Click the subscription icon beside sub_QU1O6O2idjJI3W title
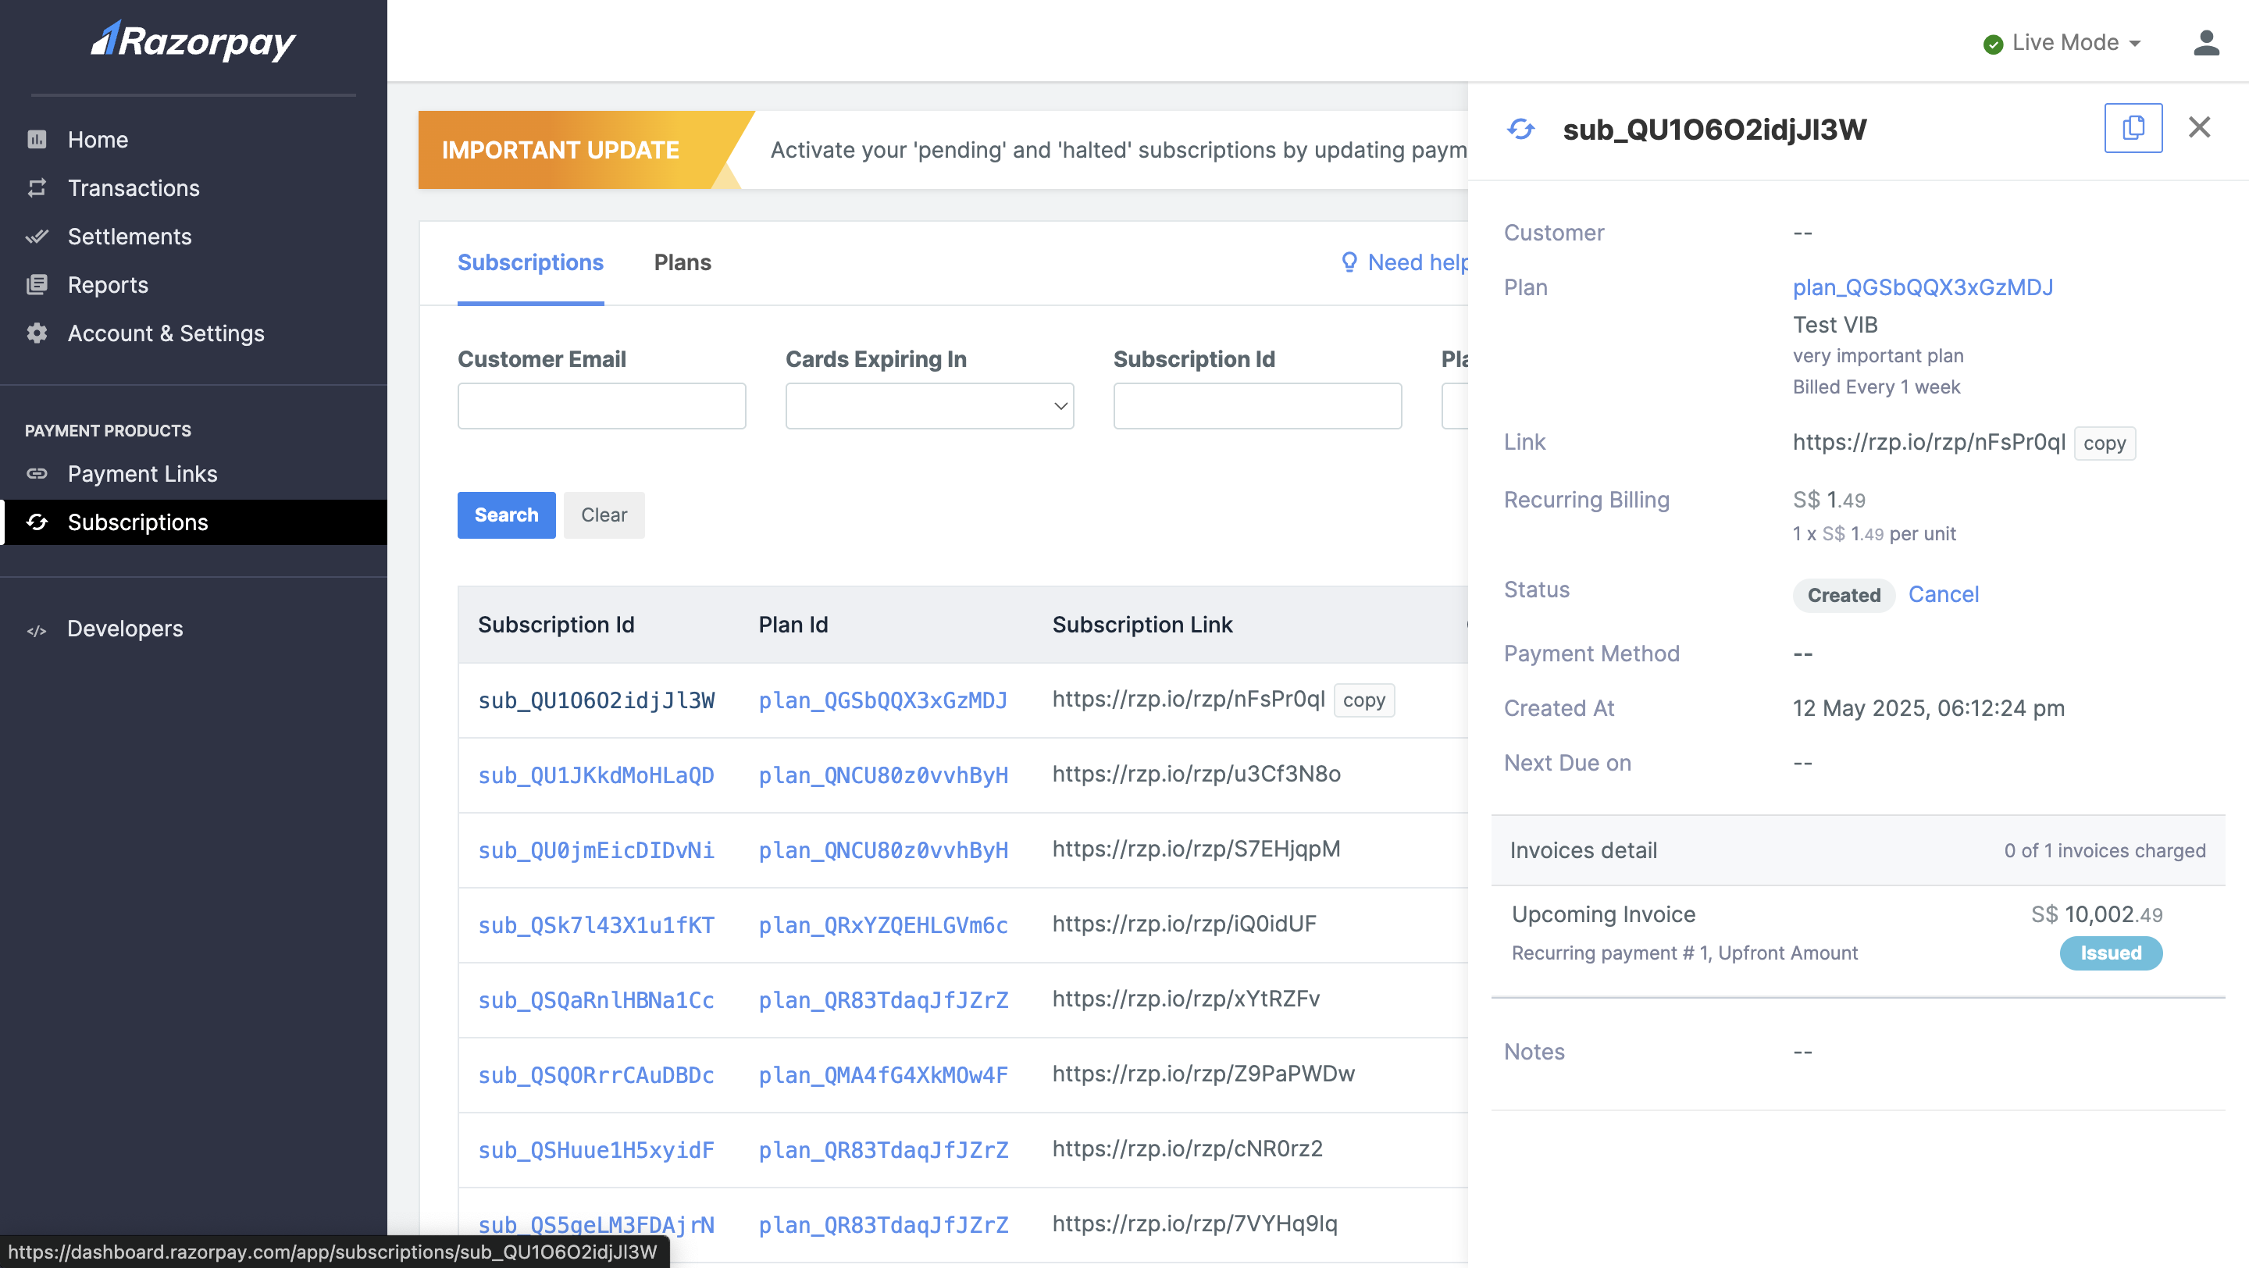Image resolution: width=2249 pixels, height=1268 pixels. tap(1521, 129)
